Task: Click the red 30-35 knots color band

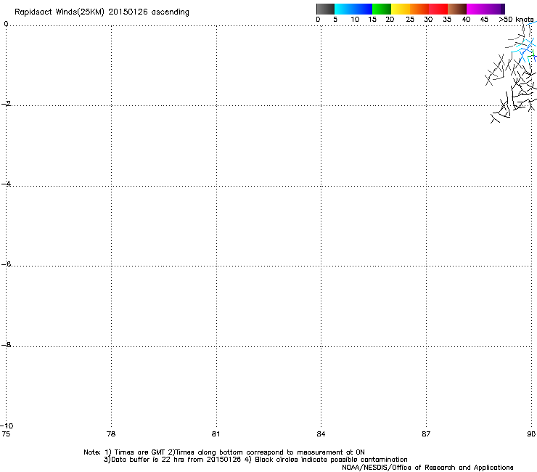Action: (438, 9)
